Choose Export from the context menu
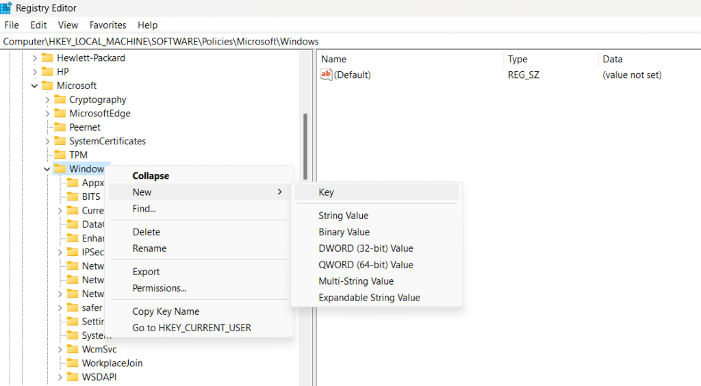701x386 pixels. (146, 272)
